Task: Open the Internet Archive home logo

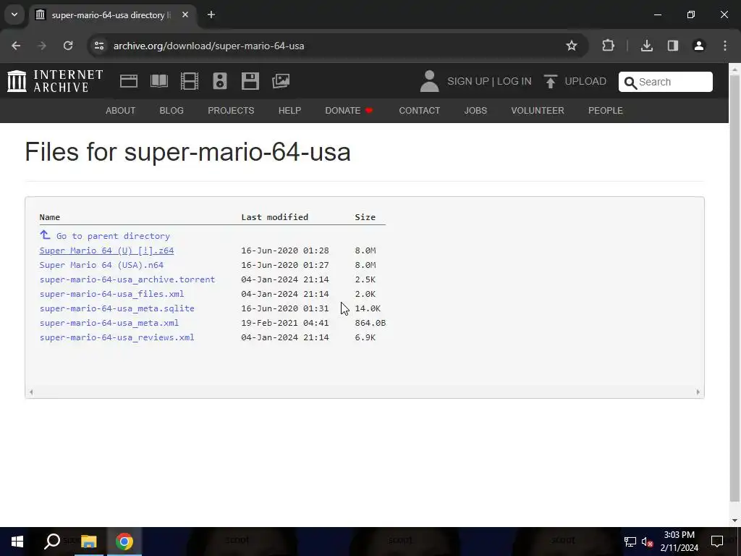Action: (55, 81)
